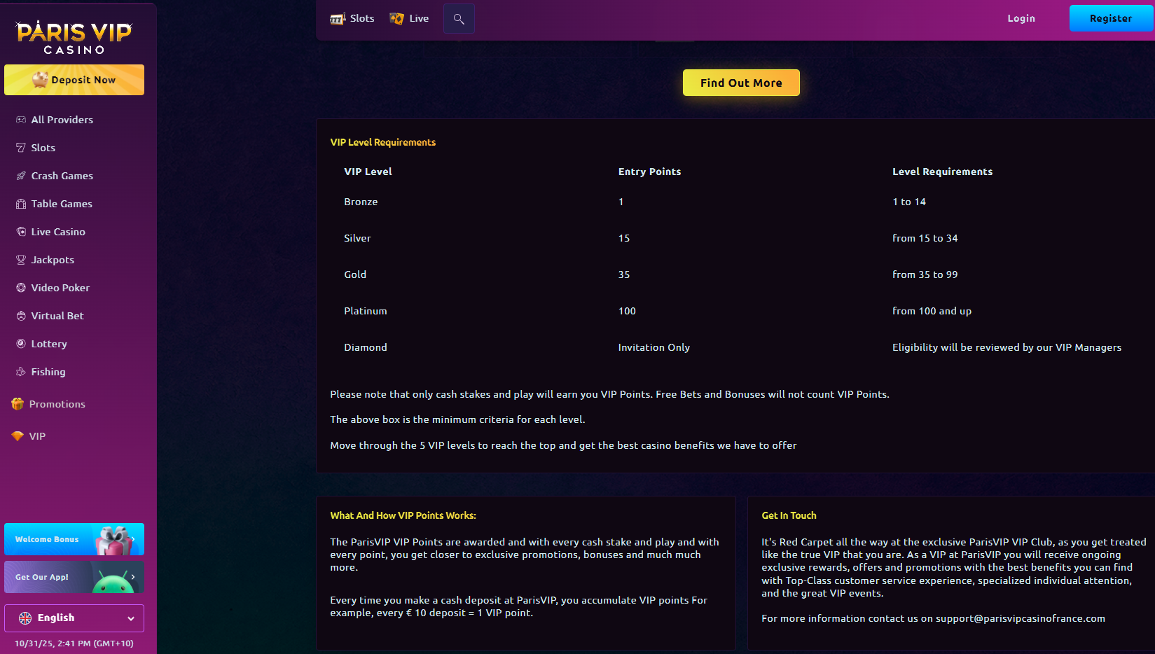
Task: Click the Live cards icon in top bar
Action: [397, 19]
